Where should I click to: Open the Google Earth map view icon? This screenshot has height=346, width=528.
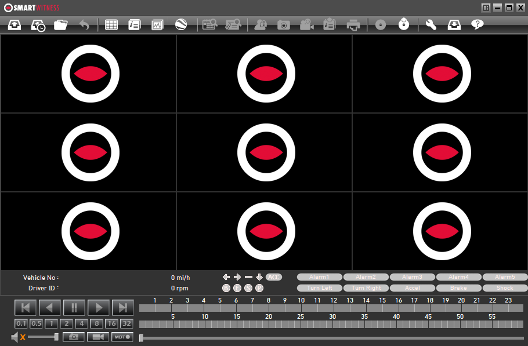[181, 25]
